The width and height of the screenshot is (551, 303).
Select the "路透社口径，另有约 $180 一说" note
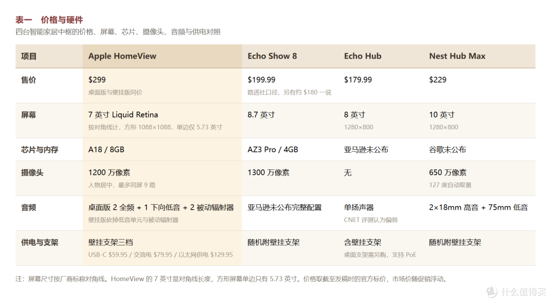point(289,92)
